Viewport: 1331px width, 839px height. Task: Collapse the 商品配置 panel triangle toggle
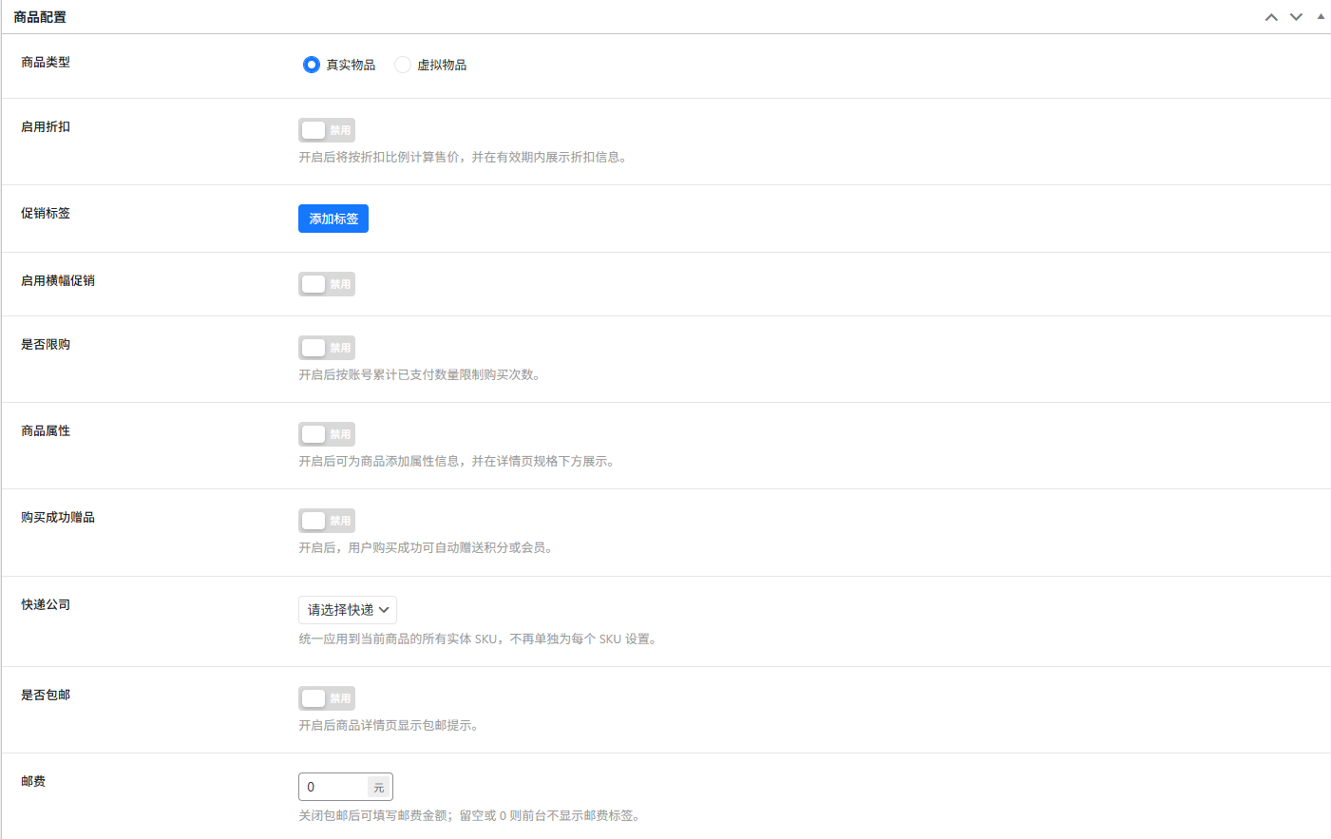pos(1321,16)
